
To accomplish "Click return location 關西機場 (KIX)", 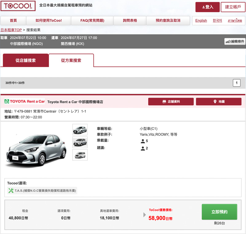I will 73,44.
